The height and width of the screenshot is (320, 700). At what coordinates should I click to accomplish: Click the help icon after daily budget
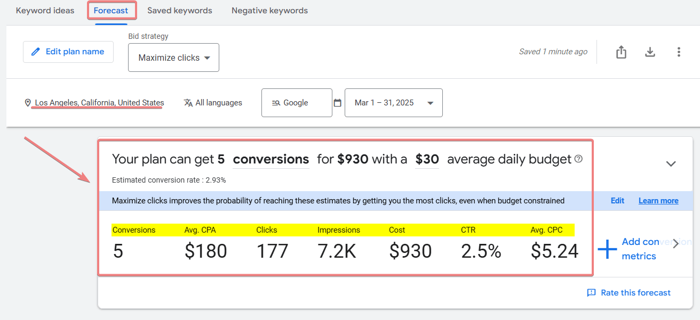578,159
